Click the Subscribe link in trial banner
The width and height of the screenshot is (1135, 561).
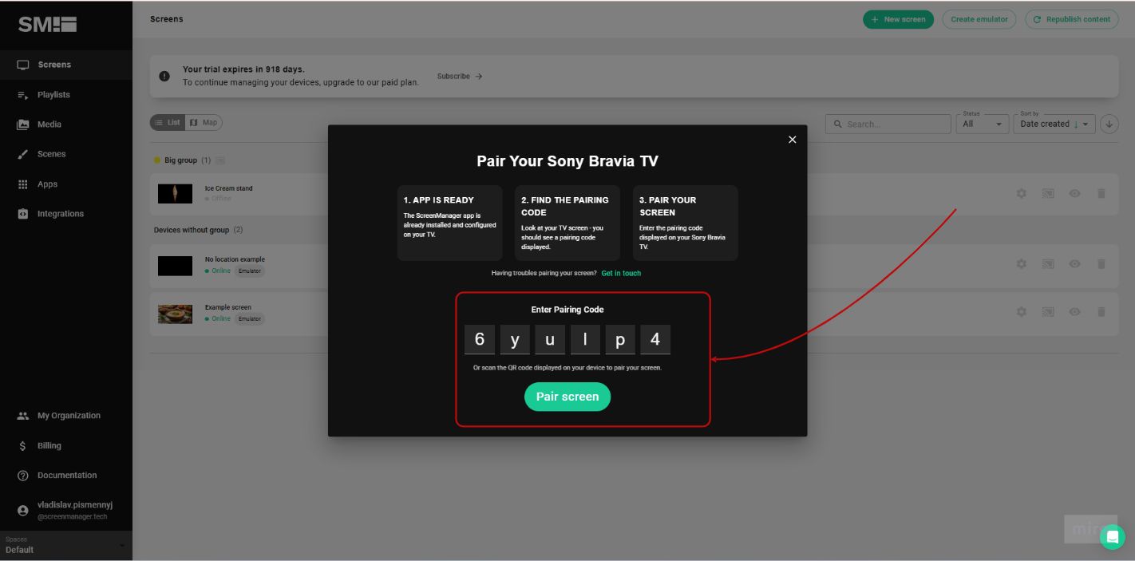pos(460,77)
